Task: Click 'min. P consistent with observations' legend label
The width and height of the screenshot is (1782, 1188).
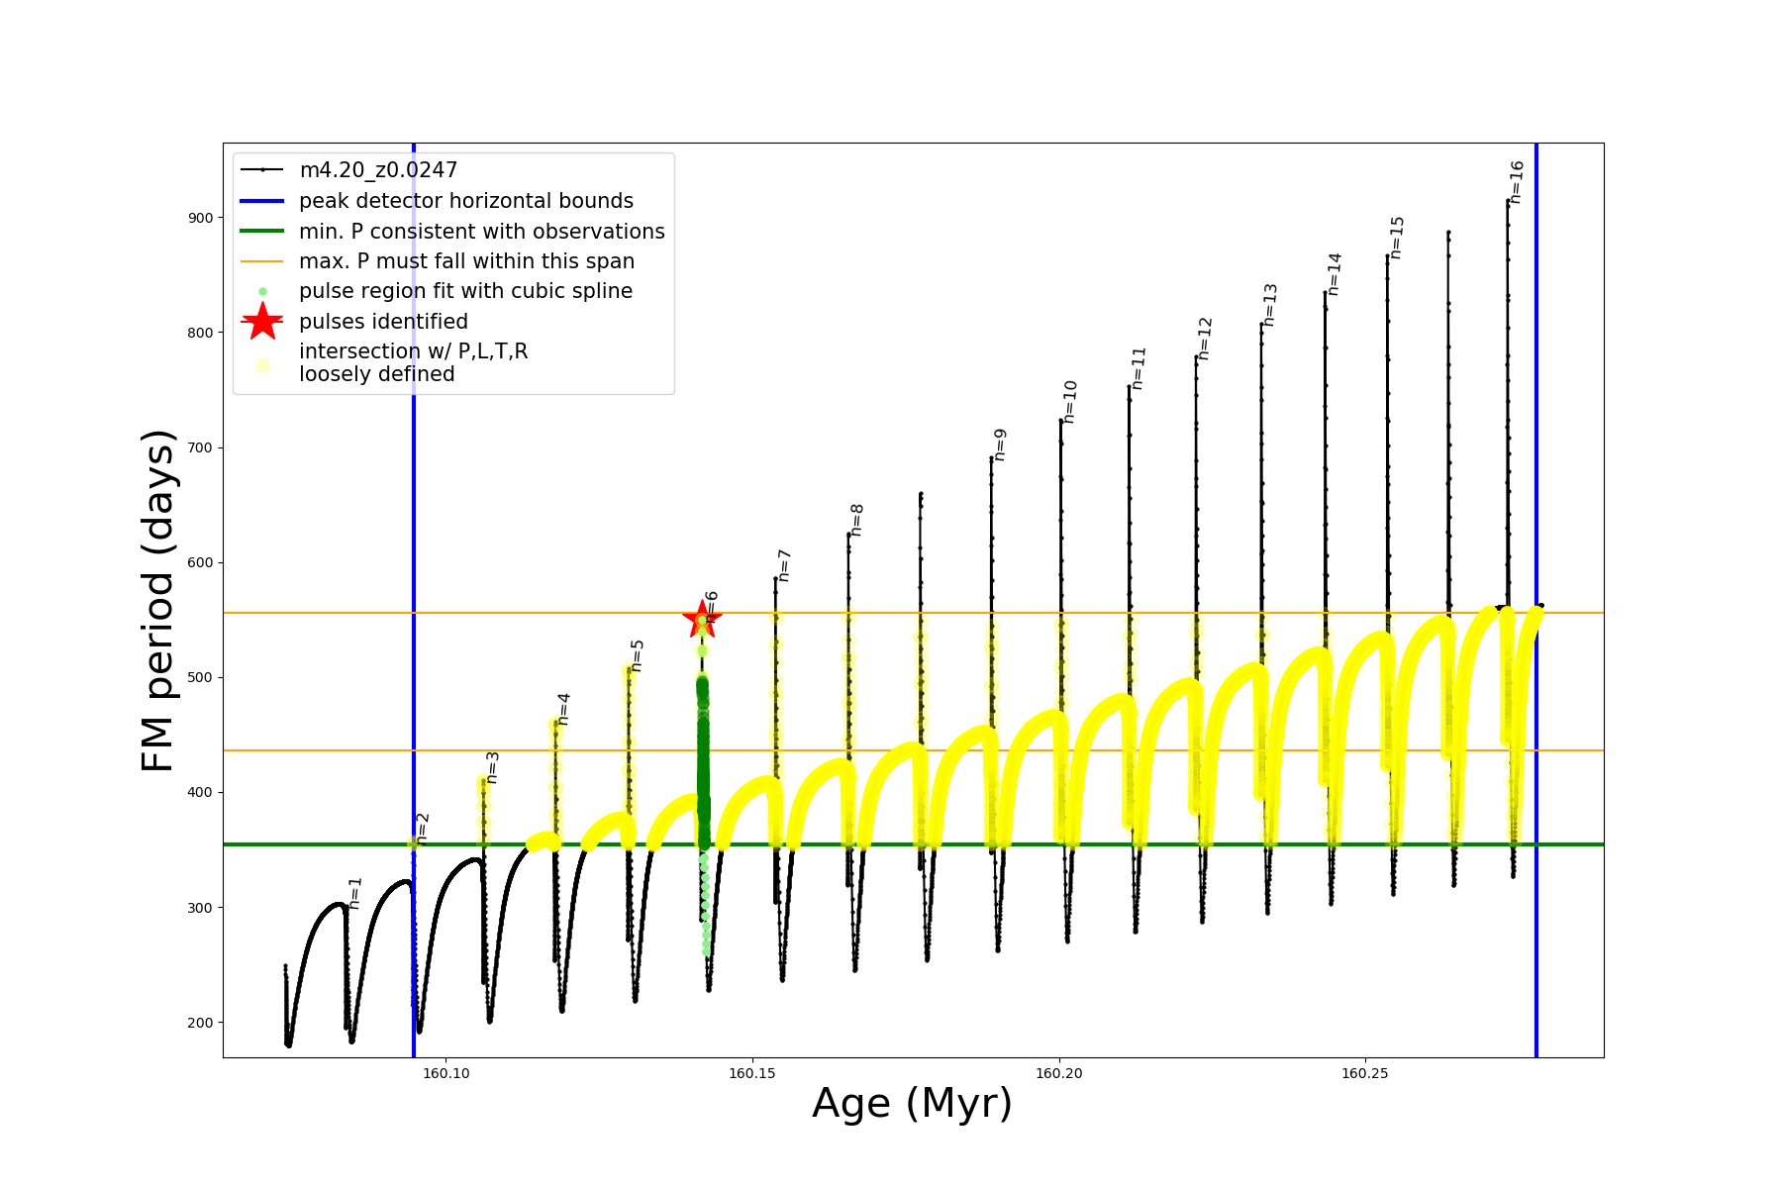Action: click(481, 232)
